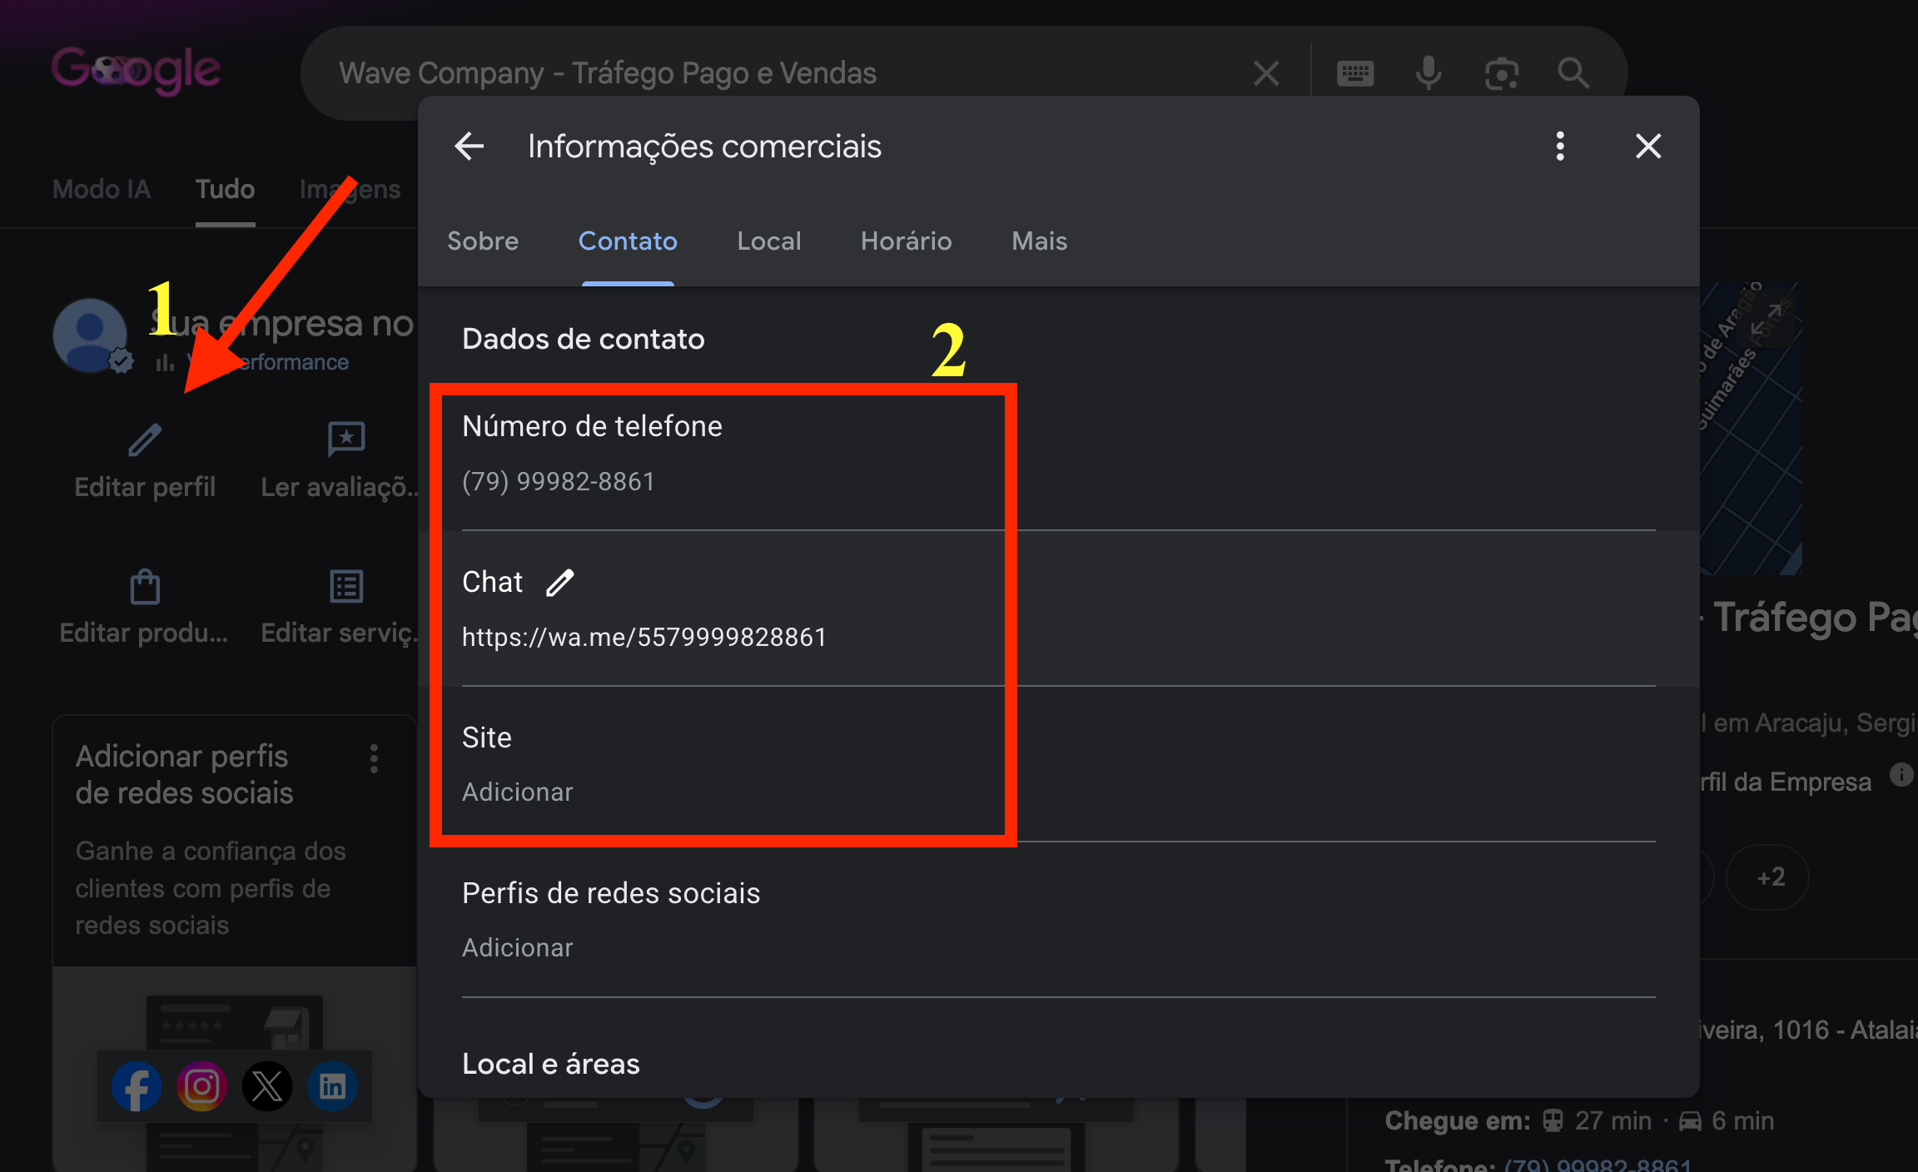The height and width of the screenshot is (1172, 1918).
Task: Click the car 6 min icon
Action: point(1690,1121)
